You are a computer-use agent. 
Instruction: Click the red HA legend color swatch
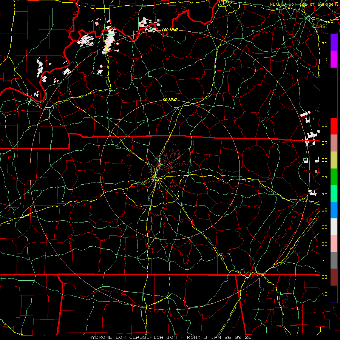tap(334, 126)
